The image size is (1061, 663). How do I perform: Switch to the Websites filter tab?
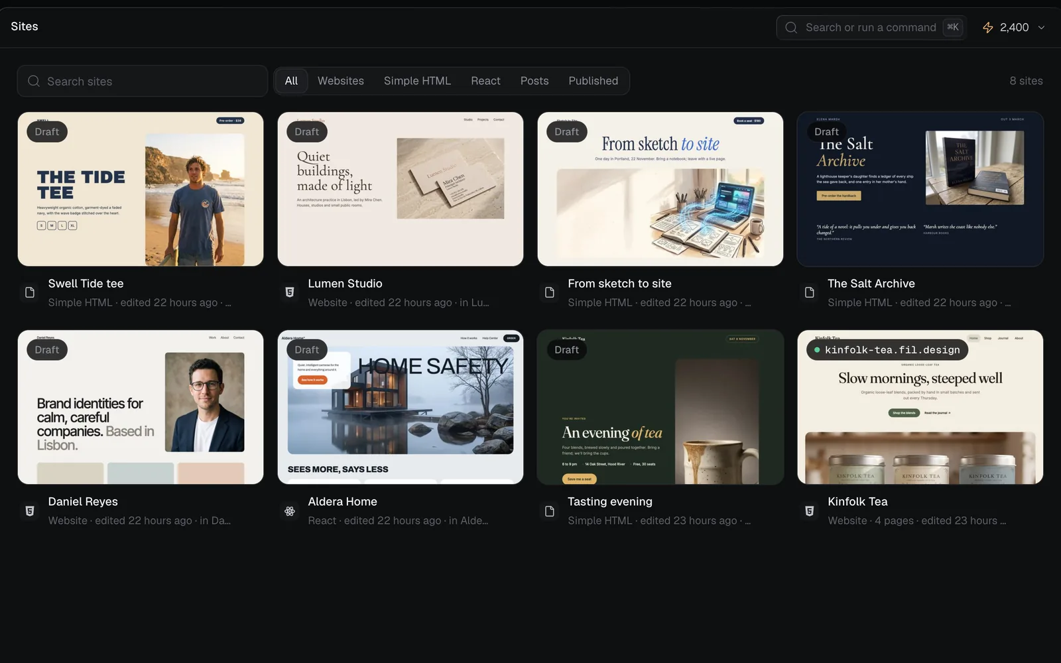[341, 81]
